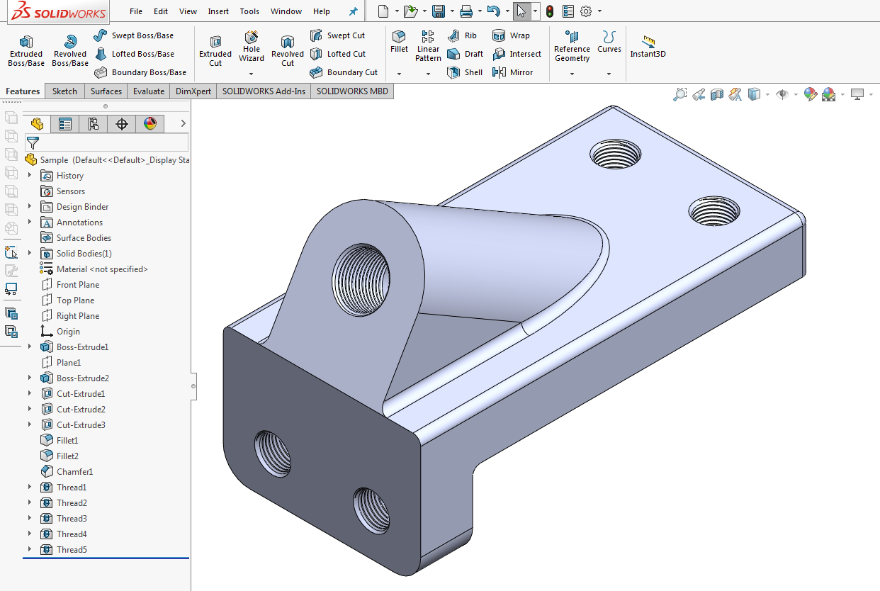Click Material <not specified> entry
Screen dimensions: 880x591
click(94, 269)
